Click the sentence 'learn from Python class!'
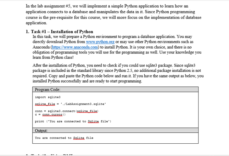The height and width of the screenshot is (156, 229). click(53, 57)
